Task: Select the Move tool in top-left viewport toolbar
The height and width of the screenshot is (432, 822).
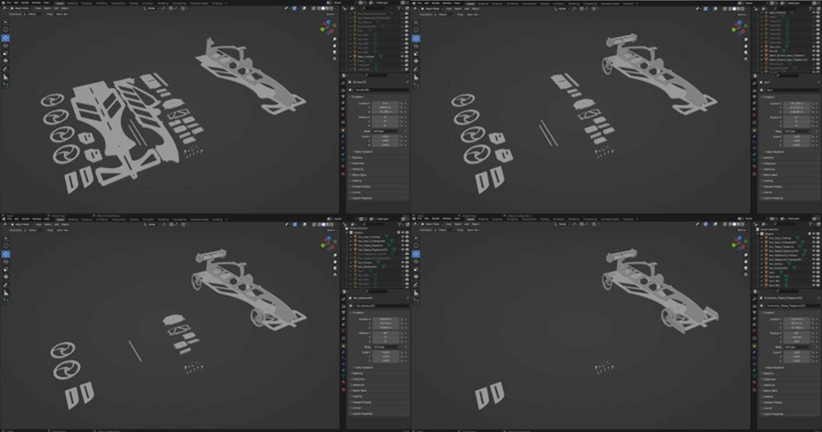Action: tap(5, 39)
